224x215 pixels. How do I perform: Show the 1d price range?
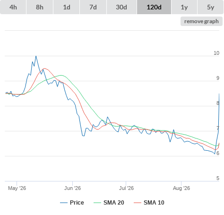pos(67,7)
